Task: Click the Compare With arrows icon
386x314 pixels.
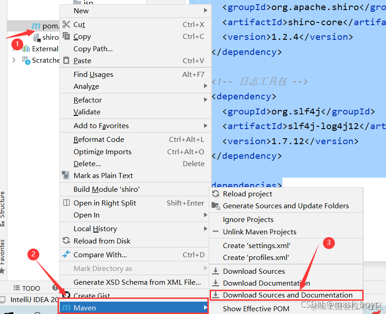Action: click(x=66, y=254)
